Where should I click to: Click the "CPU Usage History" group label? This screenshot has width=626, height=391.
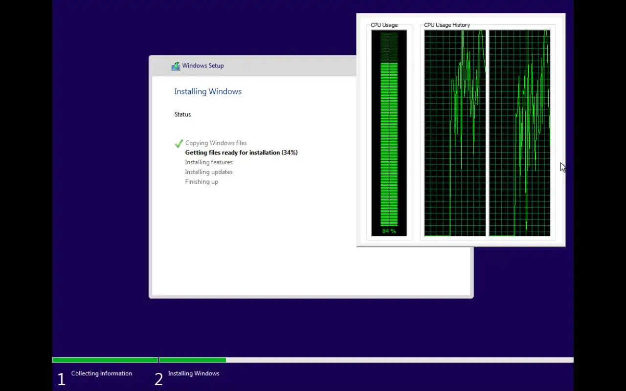pos(447,25)
